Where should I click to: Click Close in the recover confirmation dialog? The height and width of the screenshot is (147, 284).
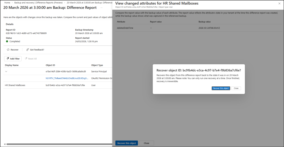pos(236,88)
